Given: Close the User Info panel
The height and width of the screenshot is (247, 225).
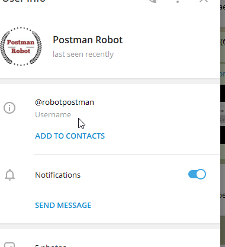Looking at the screenshot, I should pos(204,1).
